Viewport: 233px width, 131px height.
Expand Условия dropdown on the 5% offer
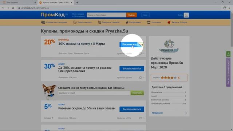[48, 118]
